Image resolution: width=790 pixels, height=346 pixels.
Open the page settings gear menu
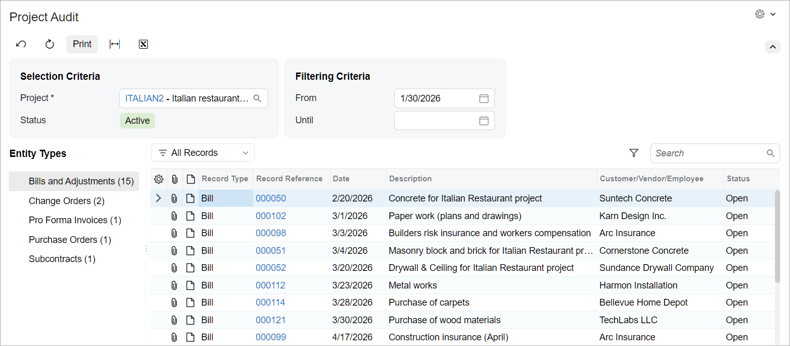point(765,15)
